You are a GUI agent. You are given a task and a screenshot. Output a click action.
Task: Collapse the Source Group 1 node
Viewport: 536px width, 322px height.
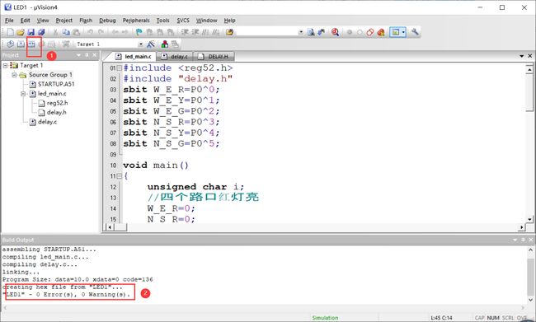(14, 75)
